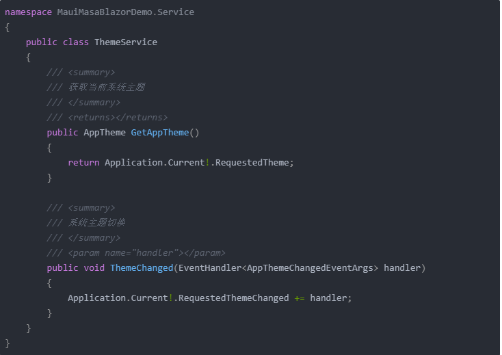Click MauiMasaBlazorDemo.Service namespace name

click(x=126, y=12)
